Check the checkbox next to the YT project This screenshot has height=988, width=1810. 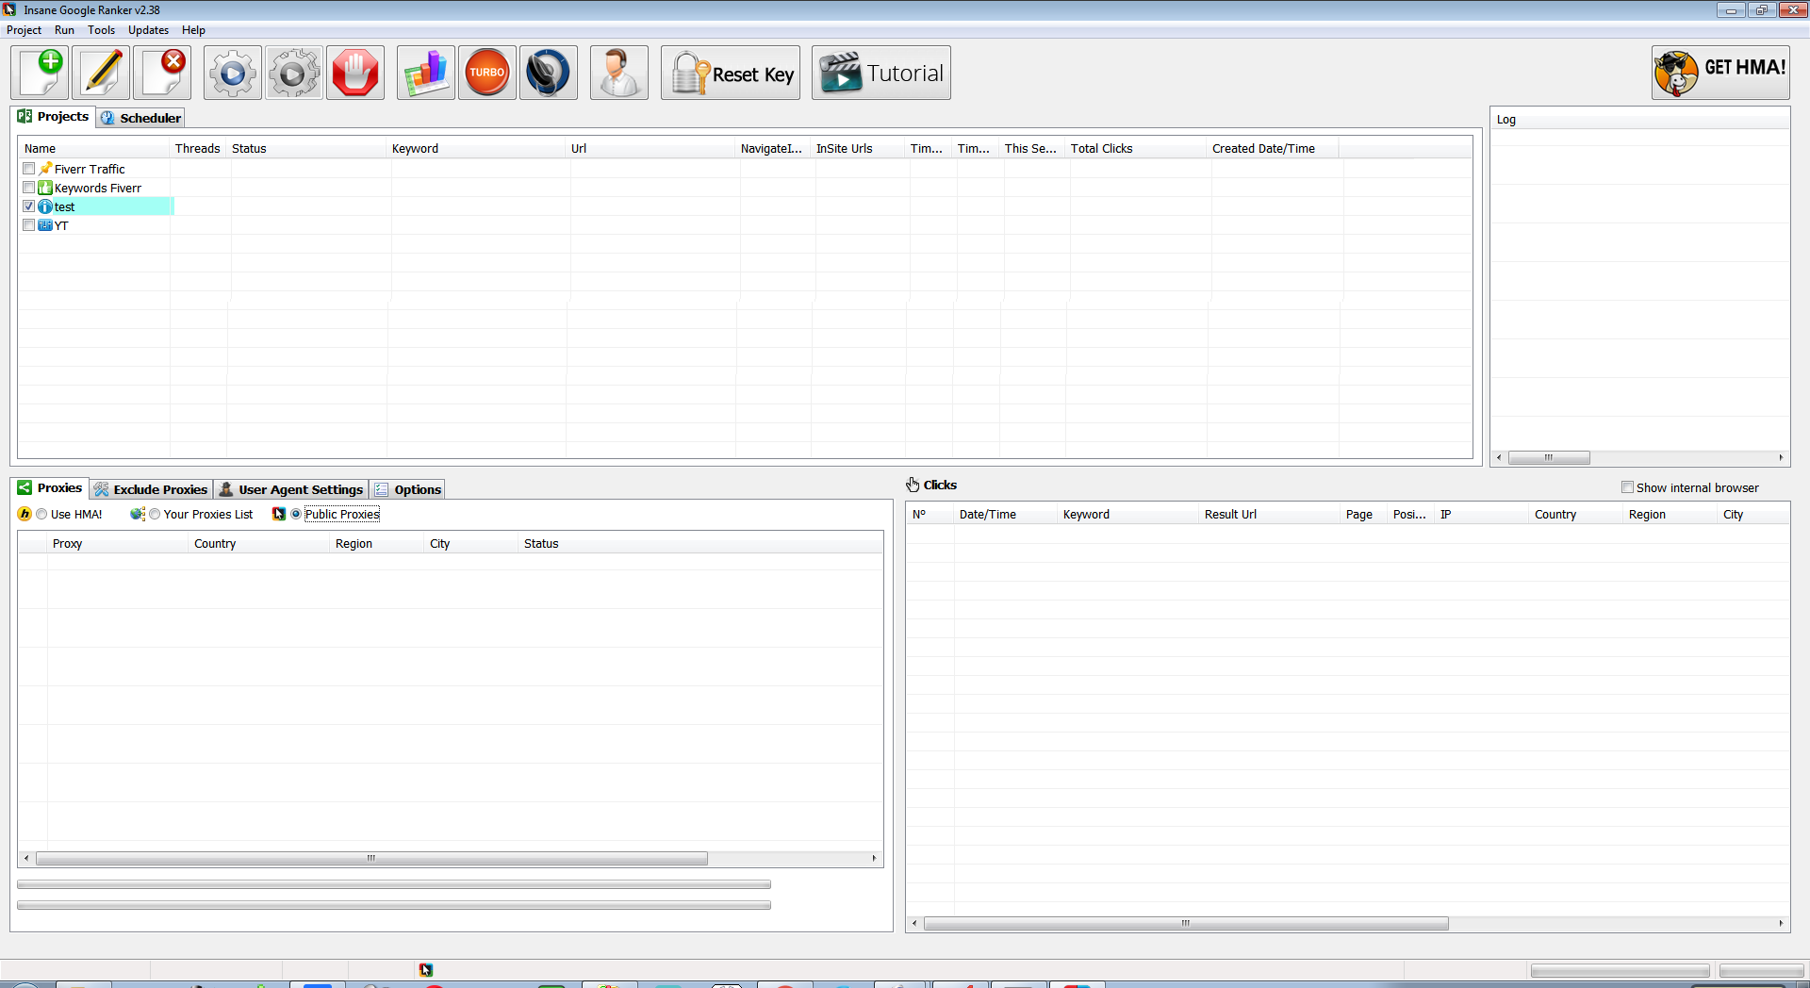coord(28,225)
